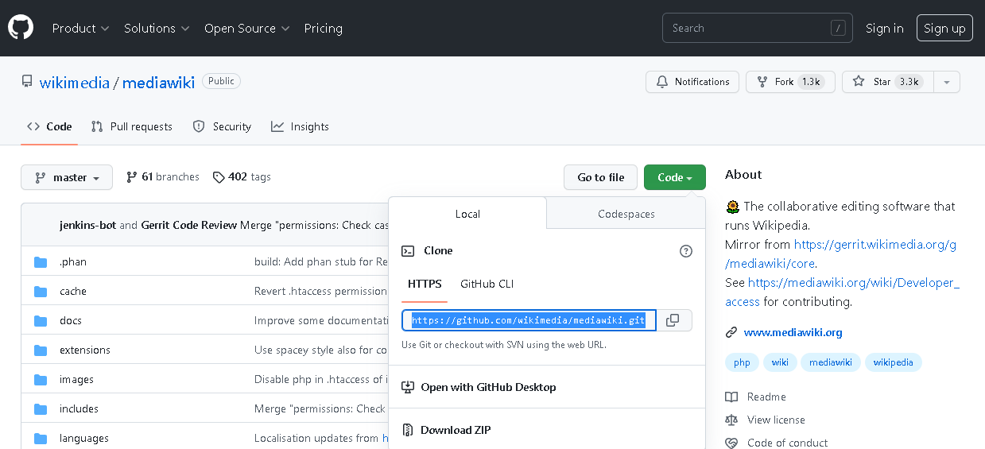
Task: Open the star lists dropdown arrow
Action: [946, 82]
